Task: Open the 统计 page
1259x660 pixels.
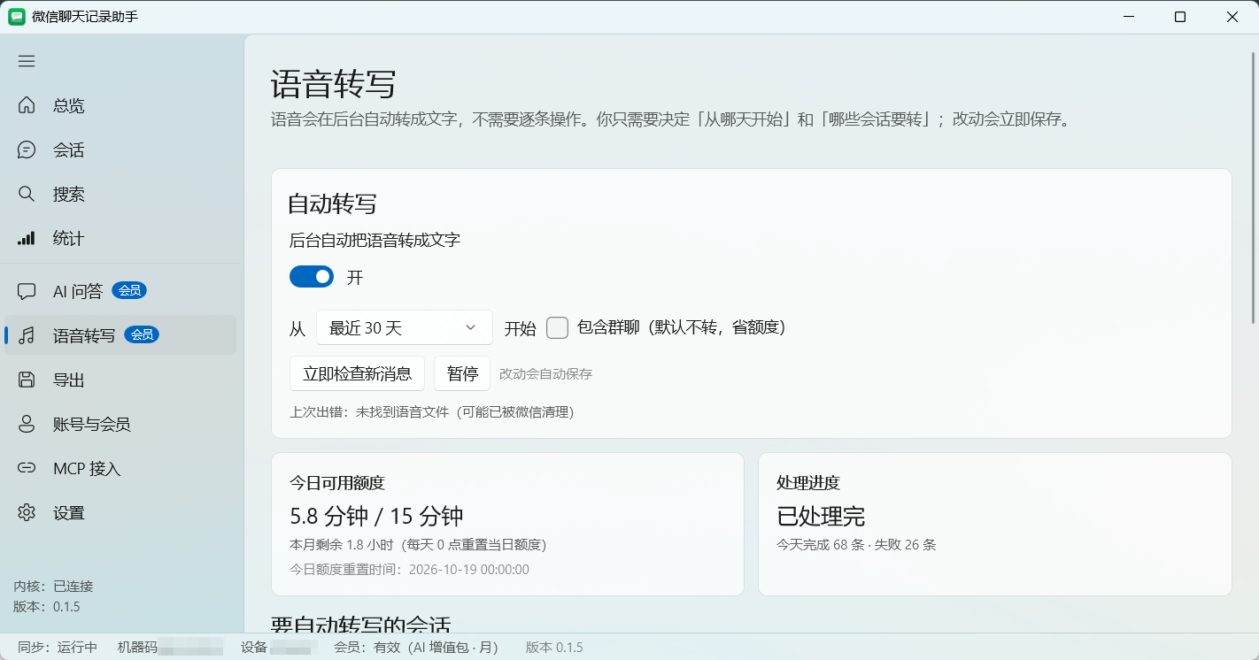Action: pos(120,238)
